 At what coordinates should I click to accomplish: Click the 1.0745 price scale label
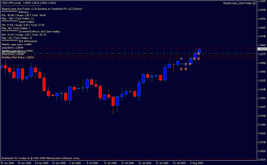262,36
